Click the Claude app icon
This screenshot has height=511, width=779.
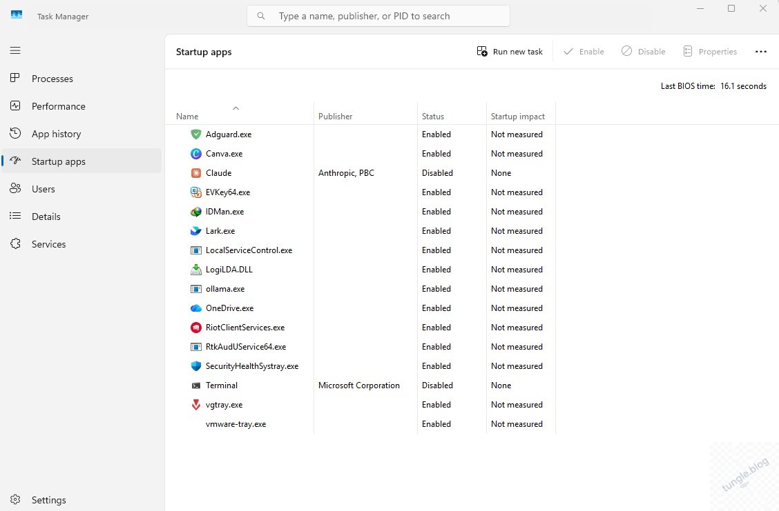(195, 172)
